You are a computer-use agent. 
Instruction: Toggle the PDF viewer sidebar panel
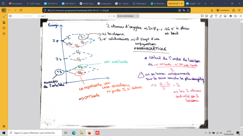10,16
